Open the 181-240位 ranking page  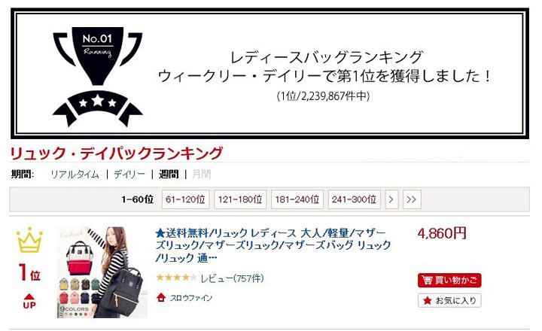coord(297,199)
